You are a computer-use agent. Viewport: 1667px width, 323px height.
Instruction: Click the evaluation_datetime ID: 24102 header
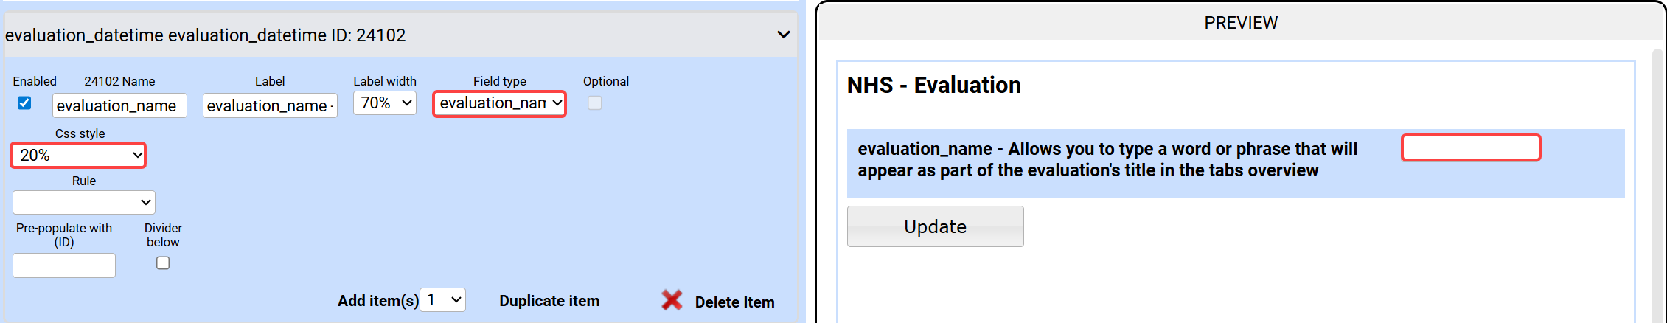[x=206, y=35]
